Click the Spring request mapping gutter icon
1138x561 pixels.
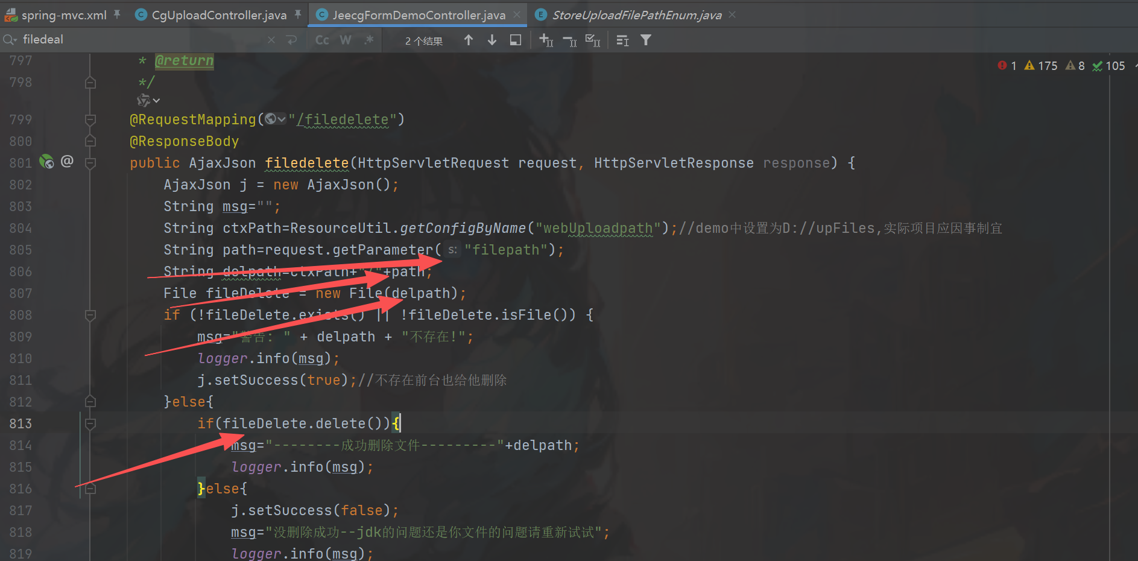(46, 162)
